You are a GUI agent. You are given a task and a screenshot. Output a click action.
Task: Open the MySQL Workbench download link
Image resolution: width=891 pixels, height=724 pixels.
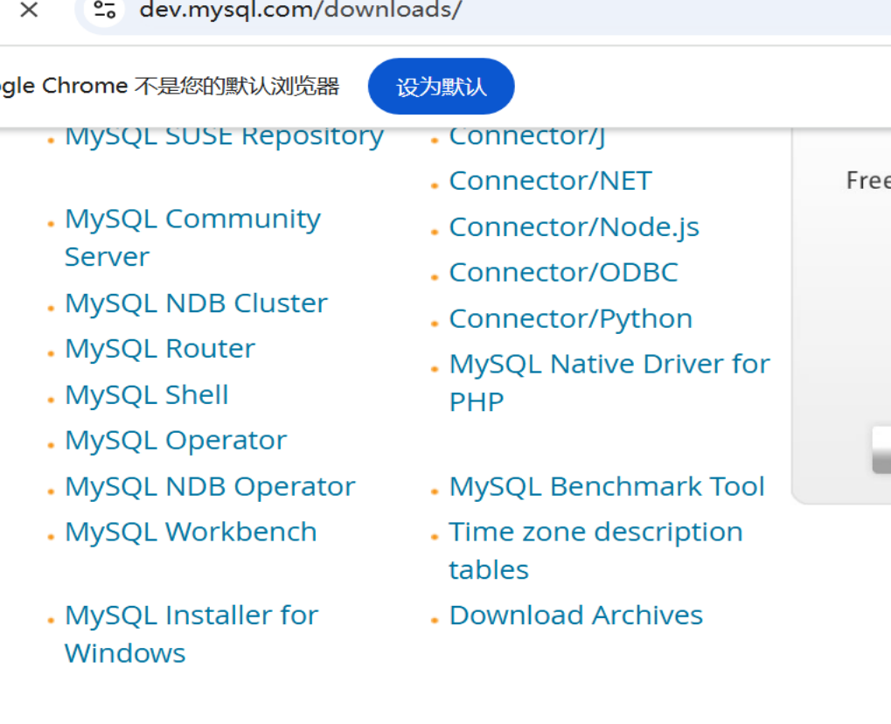[x=191, y=533]
